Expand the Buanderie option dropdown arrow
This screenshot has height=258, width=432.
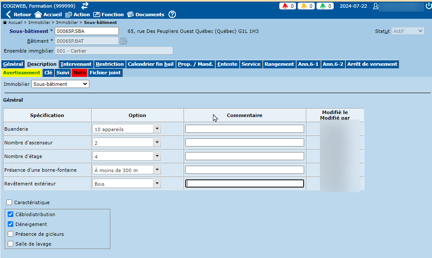(157, 129)
